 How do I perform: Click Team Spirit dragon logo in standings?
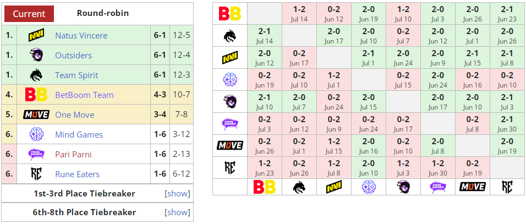pos(36,75)
